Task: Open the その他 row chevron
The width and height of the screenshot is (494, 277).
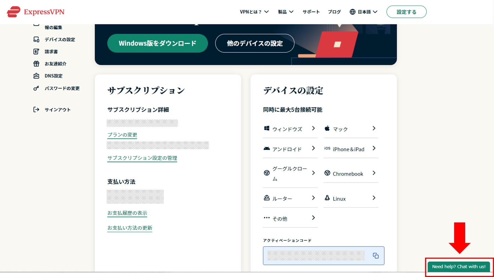Action: point(313,218)
